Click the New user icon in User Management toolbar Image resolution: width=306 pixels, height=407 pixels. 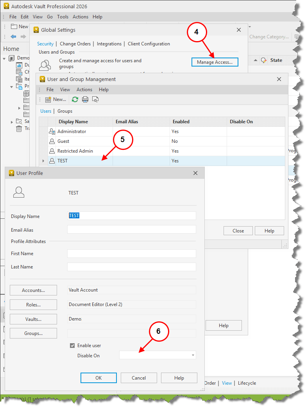pyautogui.click(x=48, y=99)
